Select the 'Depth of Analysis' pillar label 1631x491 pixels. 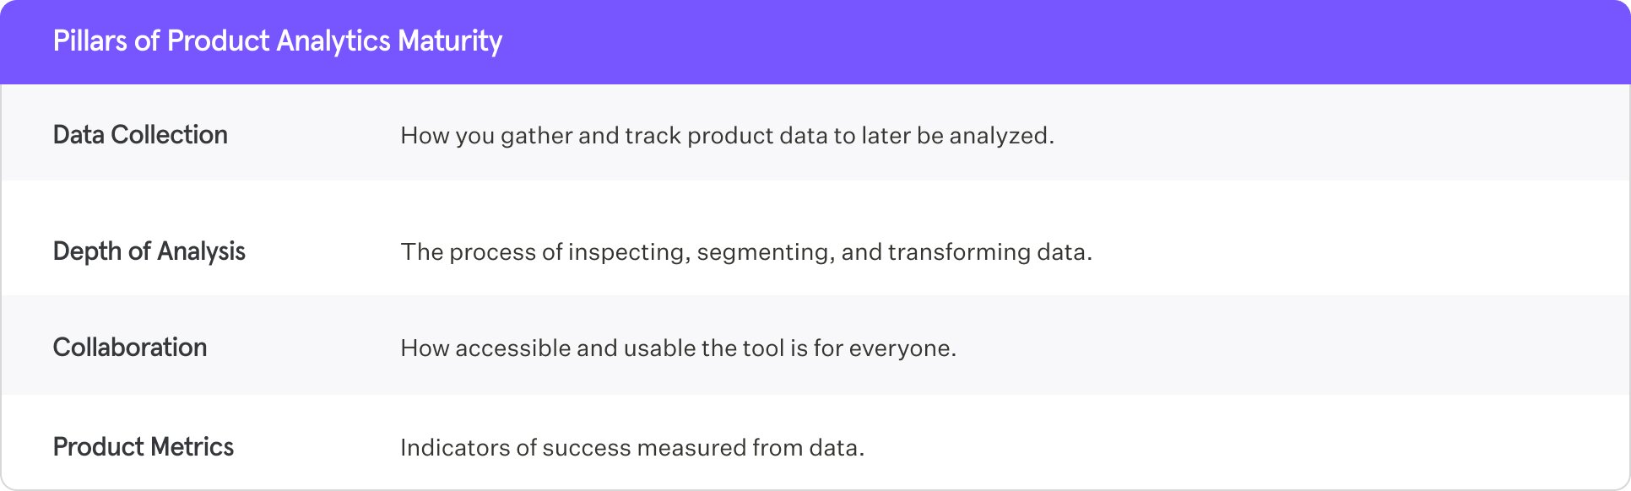(x=149, y=251)
